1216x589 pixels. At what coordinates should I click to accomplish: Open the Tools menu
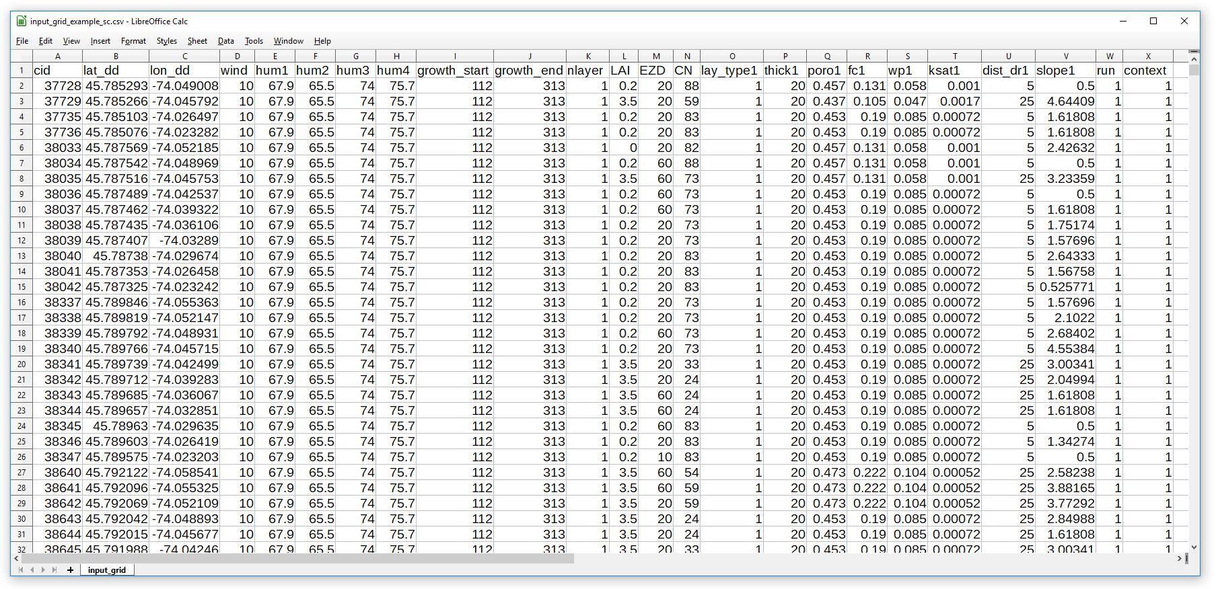(254, 41)
